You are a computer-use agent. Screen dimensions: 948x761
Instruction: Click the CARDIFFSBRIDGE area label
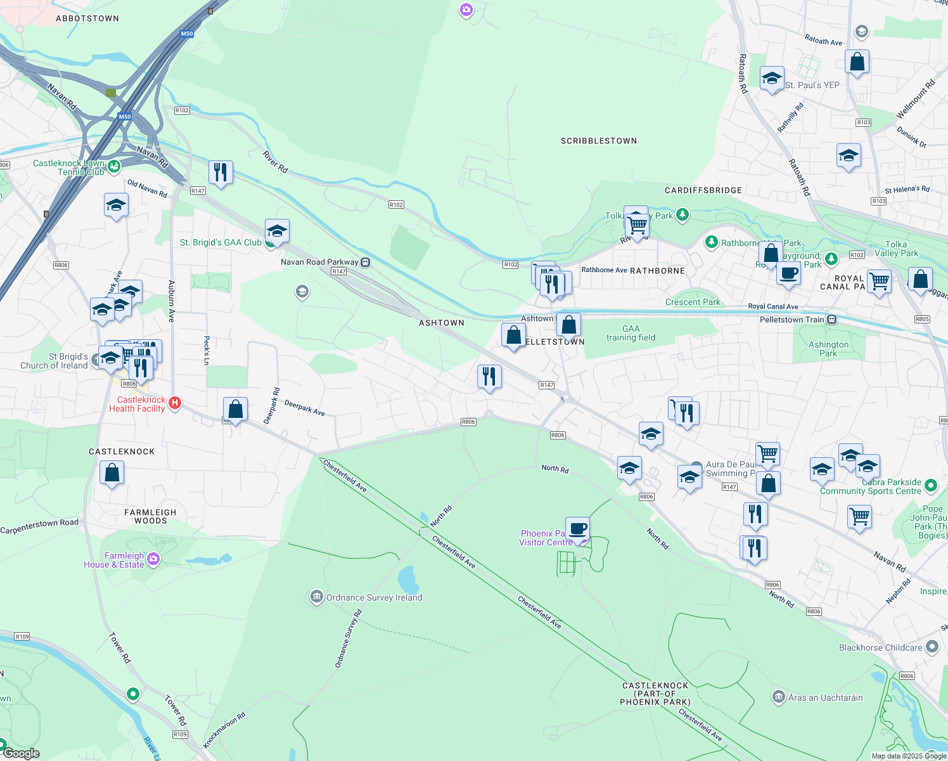pos(703,190)
